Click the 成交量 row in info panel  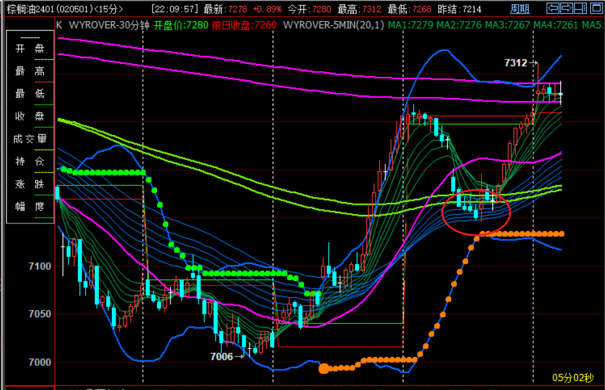pyautogui.click(x=30, y=138)
